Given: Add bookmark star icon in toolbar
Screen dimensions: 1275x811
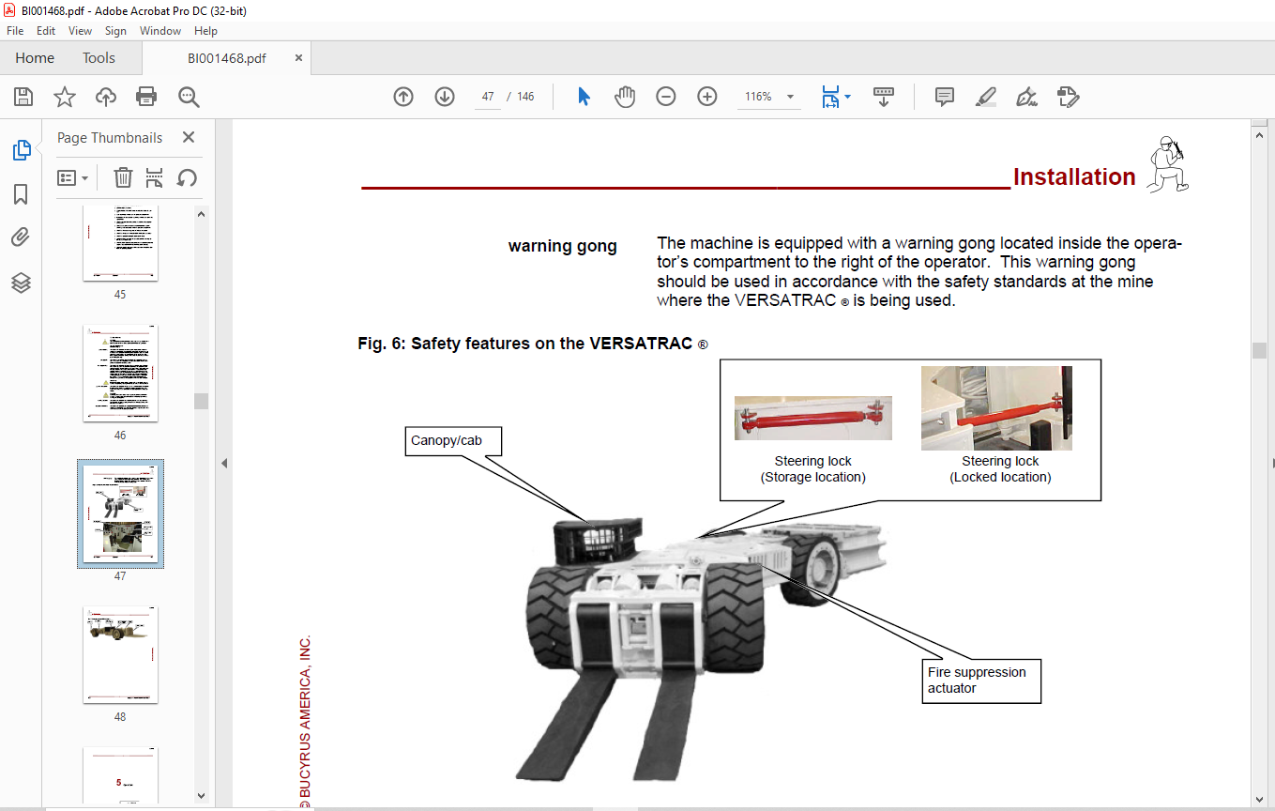Looking at the screenshot, I should (65, 97).
